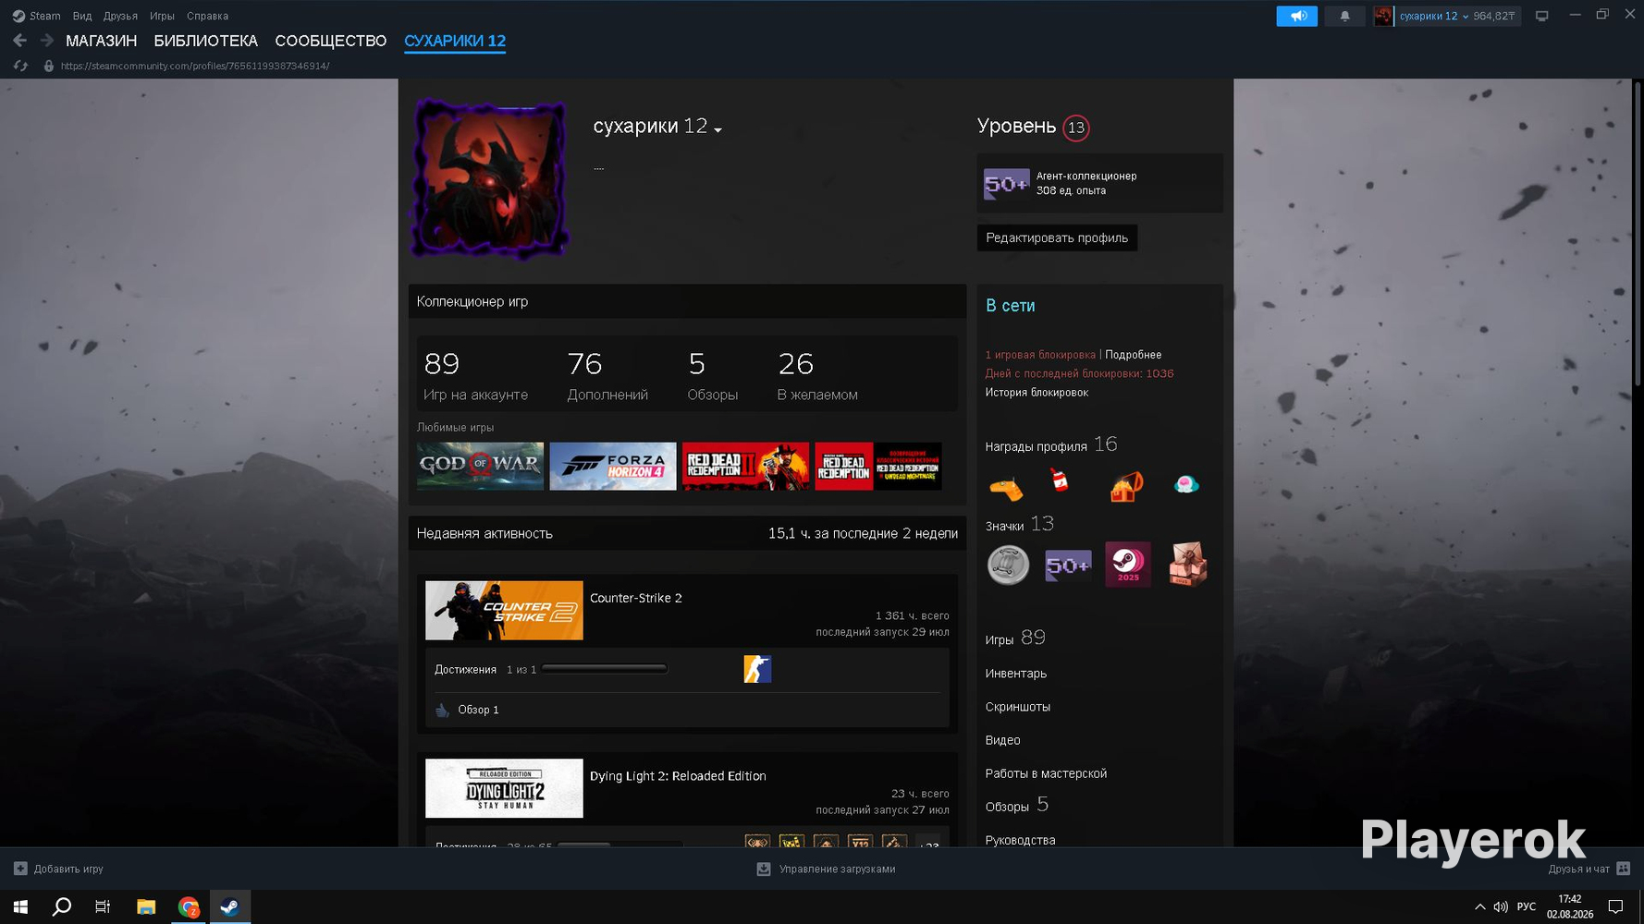The width and height of the screenshot is (1644, 924).
Task: Enter Big Picture mode via monitor icon
Action: tap(1541, 16)
